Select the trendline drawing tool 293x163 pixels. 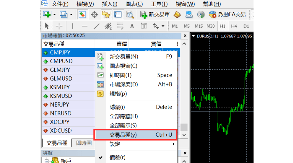click(96, 26)
